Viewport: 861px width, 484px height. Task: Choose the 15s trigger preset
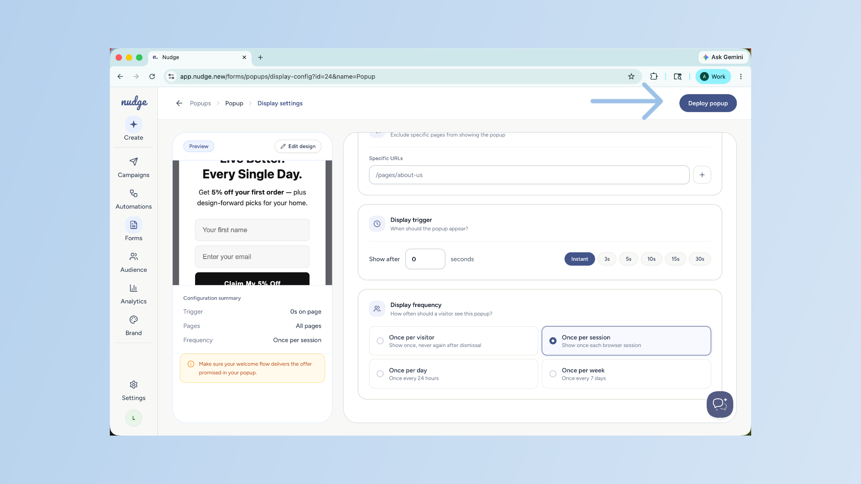[x=675, y=259]
